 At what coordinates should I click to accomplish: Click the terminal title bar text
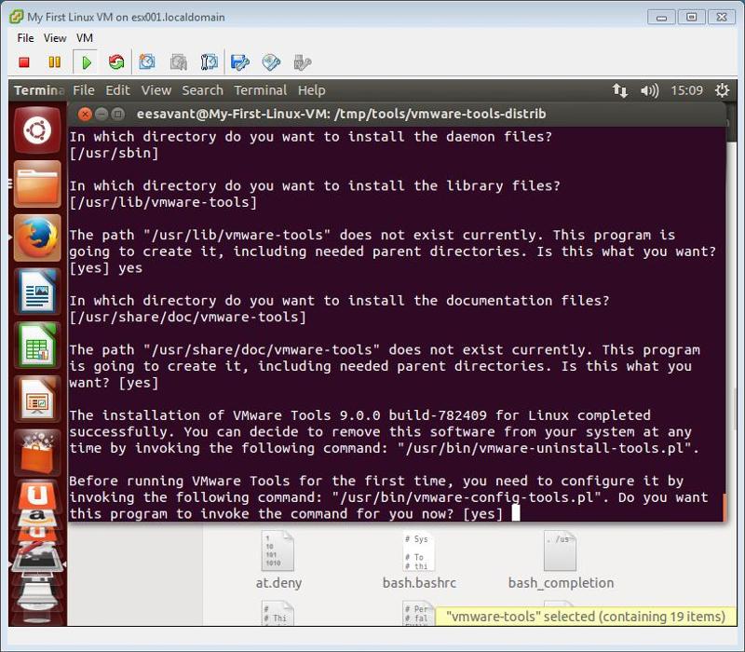coord(341,114)
